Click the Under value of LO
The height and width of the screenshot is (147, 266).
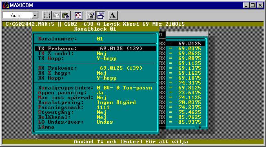(105, 122)
